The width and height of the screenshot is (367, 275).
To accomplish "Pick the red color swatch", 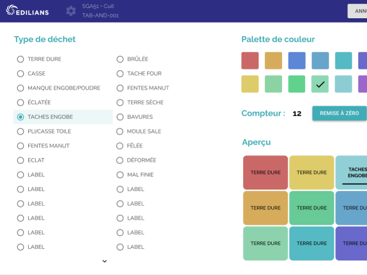I will [x=250, y=60].
